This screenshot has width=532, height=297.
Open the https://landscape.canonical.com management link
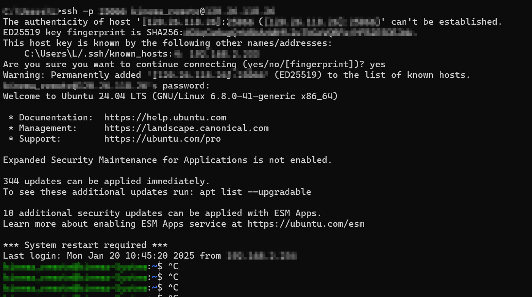186,128
